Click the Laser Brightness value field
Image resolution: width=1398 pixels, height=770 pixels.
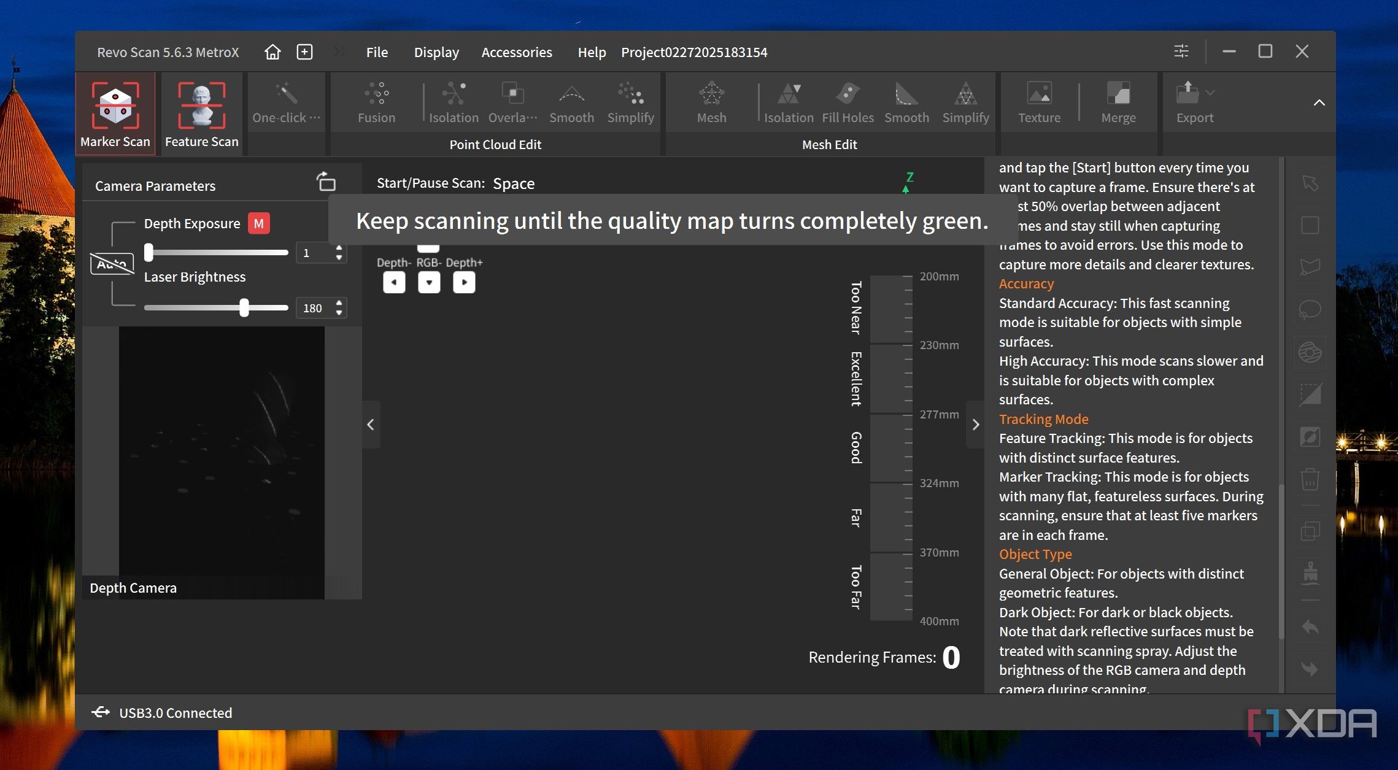click(x=315, y=308)
